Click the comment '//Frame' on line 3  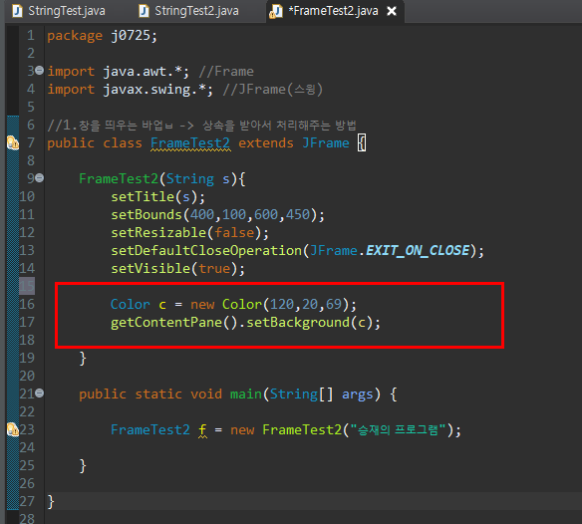[226, 72]
